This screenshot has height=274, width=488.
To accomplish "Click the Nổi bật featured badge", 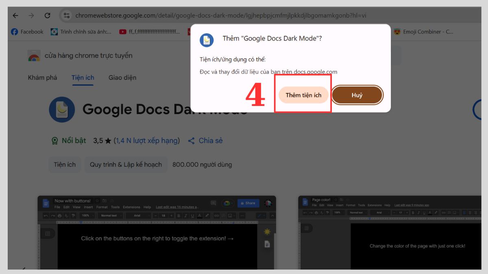I will pyautogui.click(x=68, y=140).
